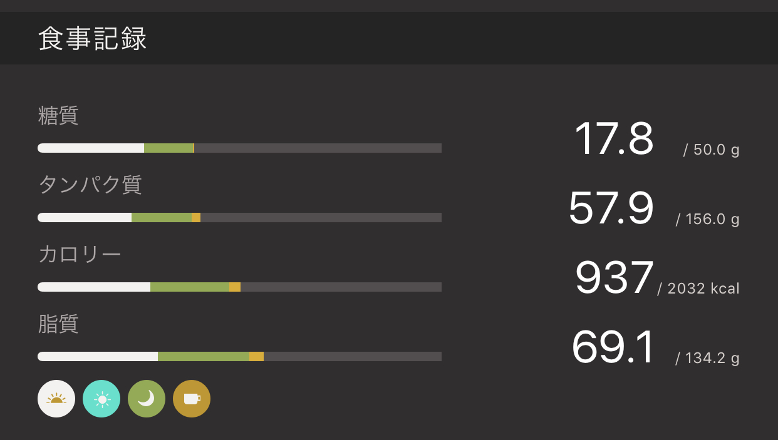
Task: Click the 69.1 fat value
Action: [613, 347]
